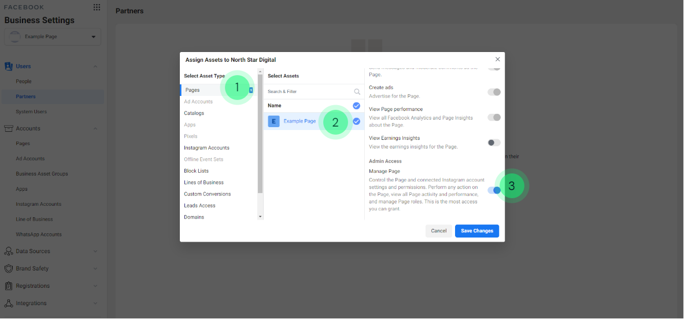684x319 pixels.
Task: Click the search magnifier icon in Select Assets
Action: tap(357, 91)
